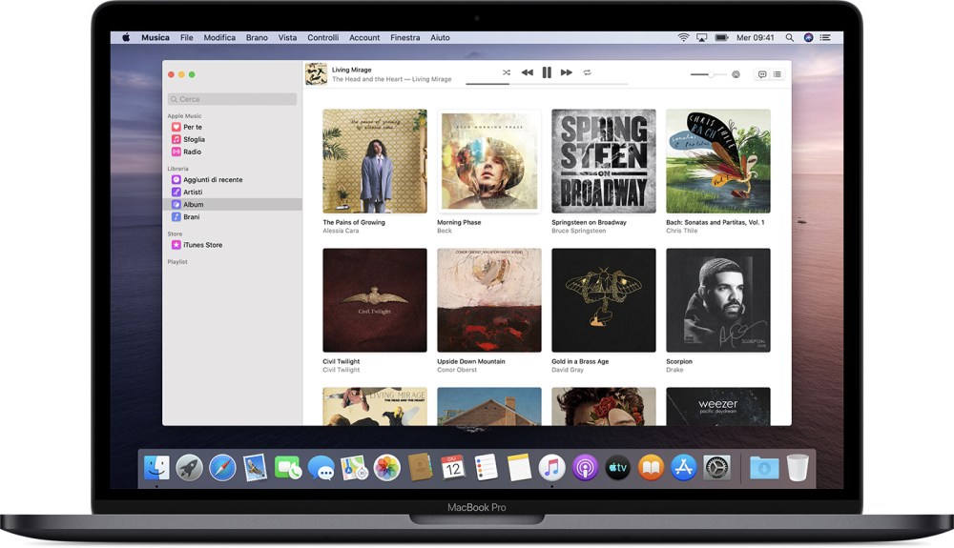954x548 pixels.
Task: Open Civil Twilight album cover
Action: (x=375, y=300)
